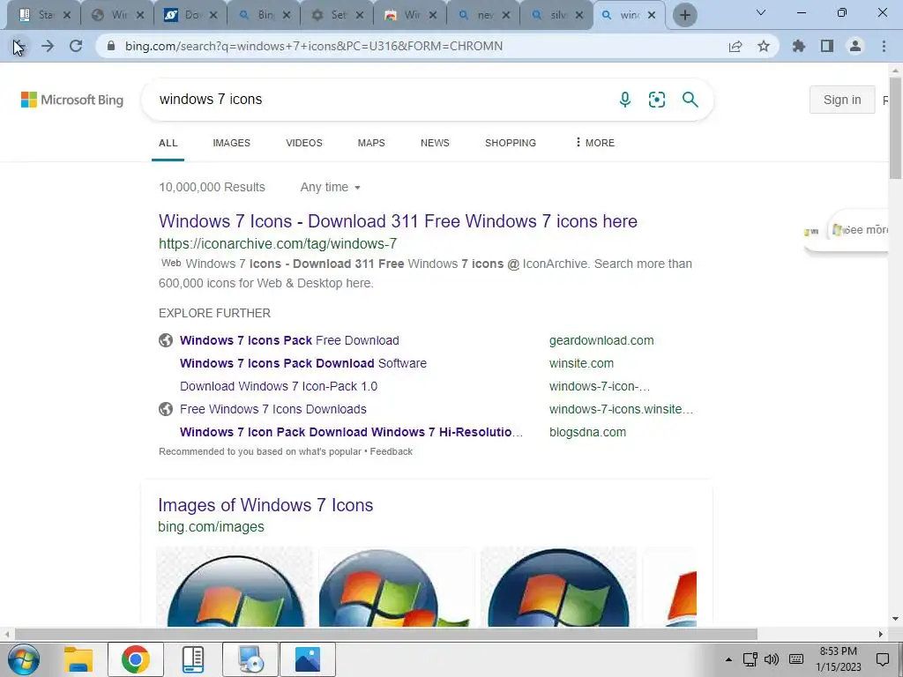
Task: Open the tab search chevron in the title bar
Action: [x=761, y=12]
